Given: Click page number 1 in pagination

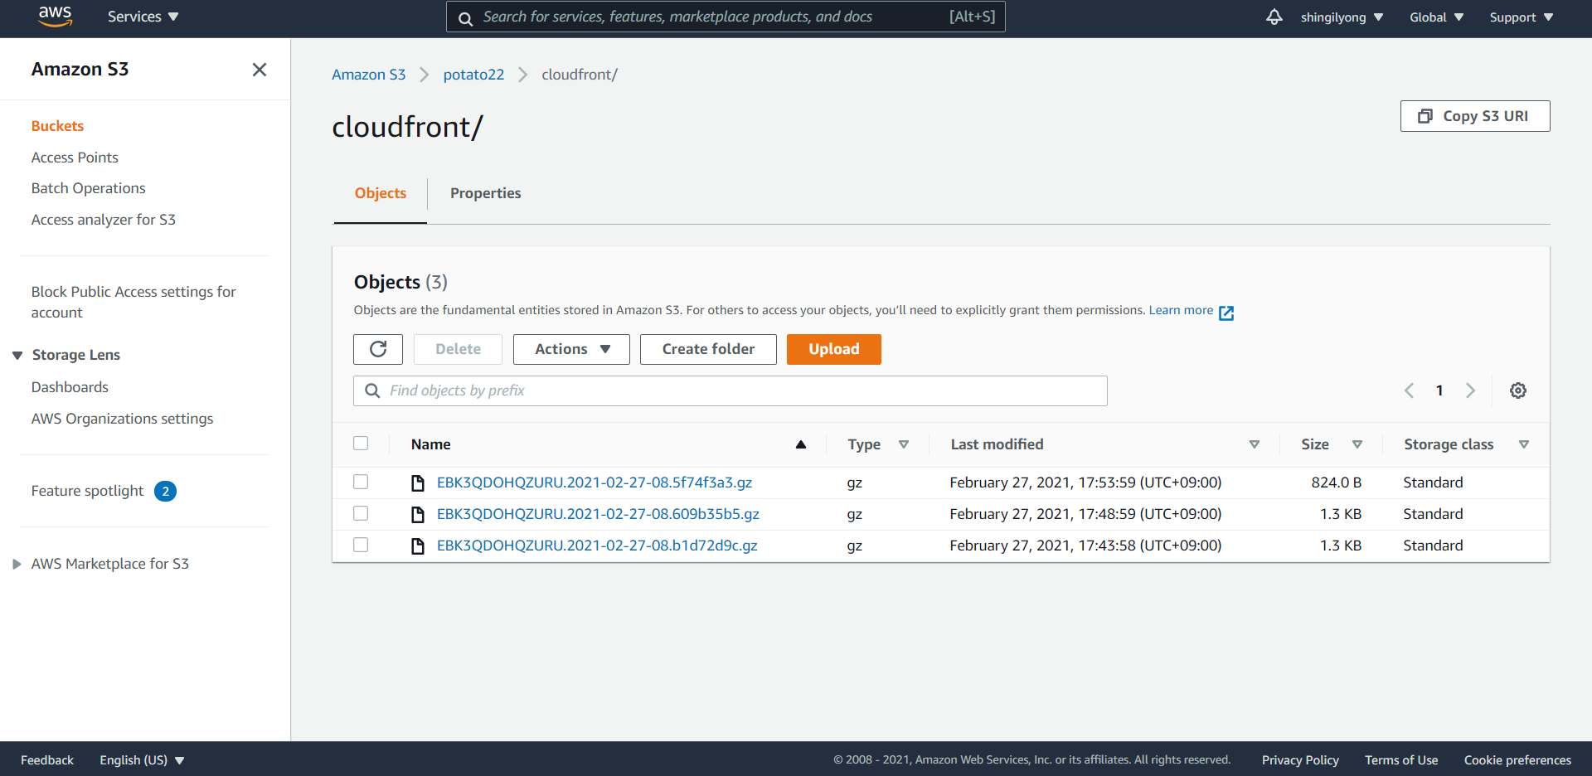Looking at the screenshot, I should pos(1439,390).
